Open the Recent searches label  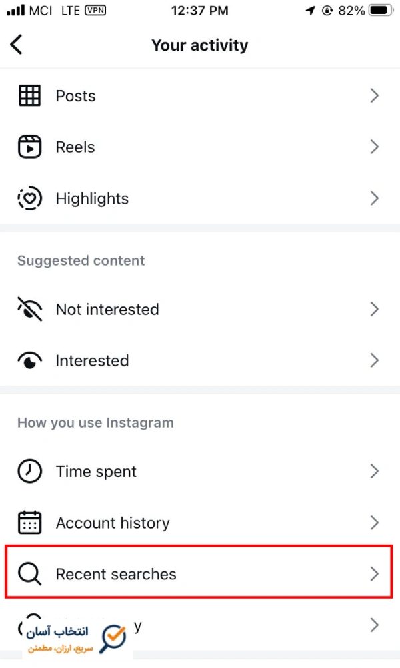point(116,574)
